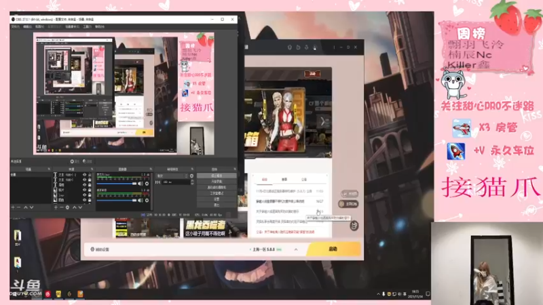Pop out Audio Mixer dock via header icon
Image resolution: width=543 pixels, height=305 pixels.
151,169
